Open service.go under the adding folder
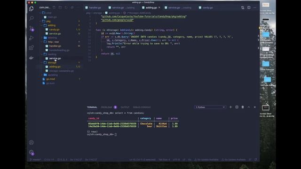This screenshot has height=169, width=301. (55, 33)
